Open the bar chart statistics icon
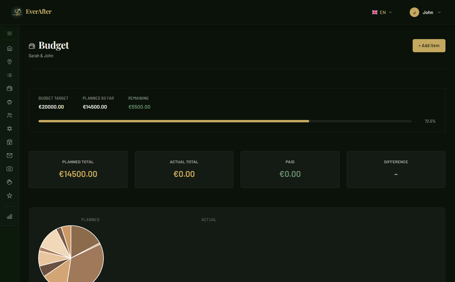This screenshot has width=455, height=282. [10, 217]
